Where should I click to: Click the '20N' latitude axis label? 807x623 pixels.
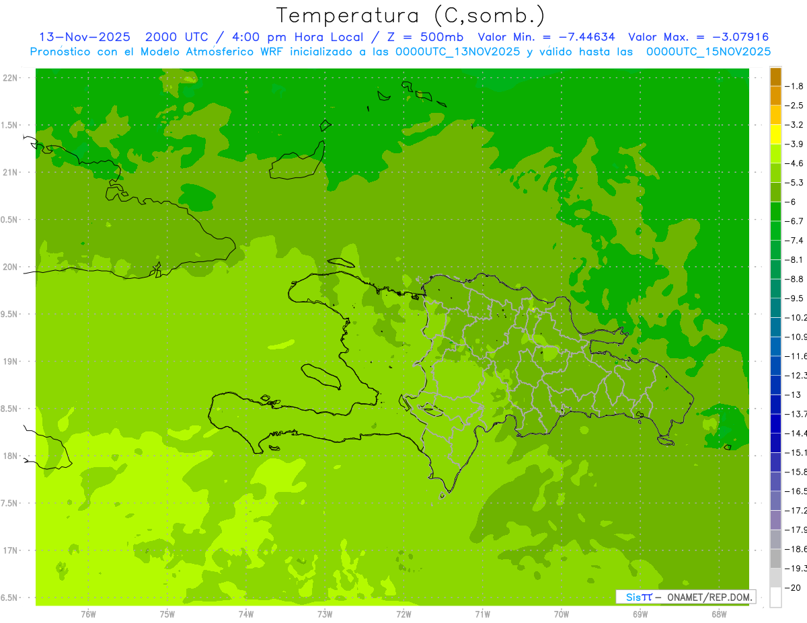[11, 267]
